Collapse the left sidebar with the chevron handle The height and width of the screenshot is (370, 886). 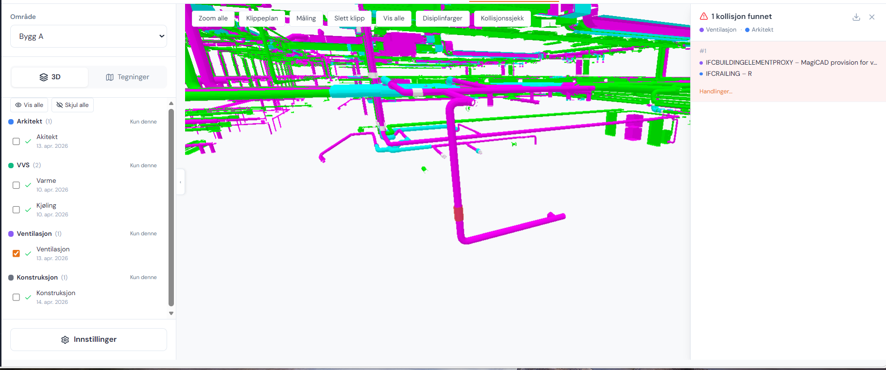point(181,182)
